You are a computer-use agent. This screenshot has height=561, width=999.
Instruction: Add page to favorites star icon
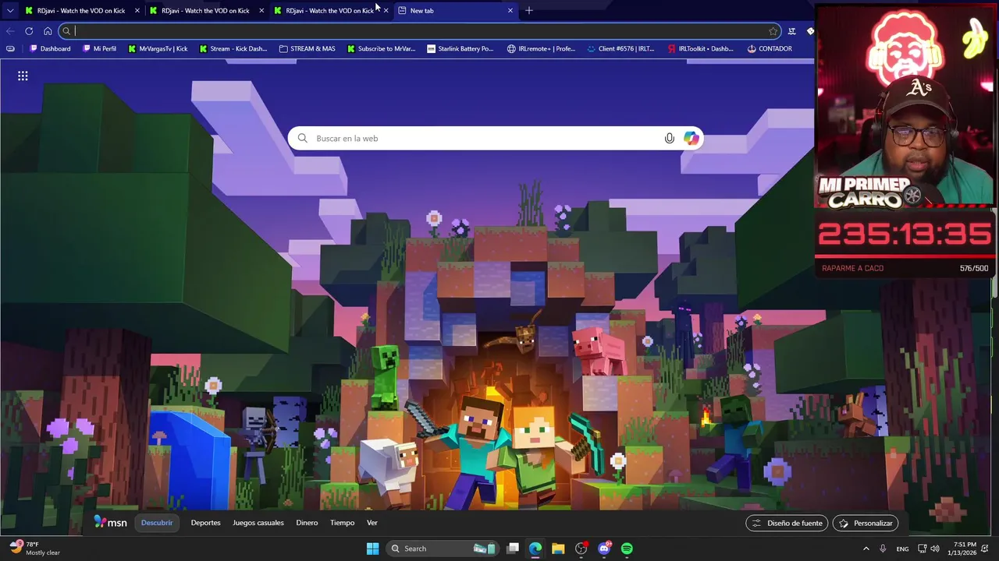coord(773,31)
